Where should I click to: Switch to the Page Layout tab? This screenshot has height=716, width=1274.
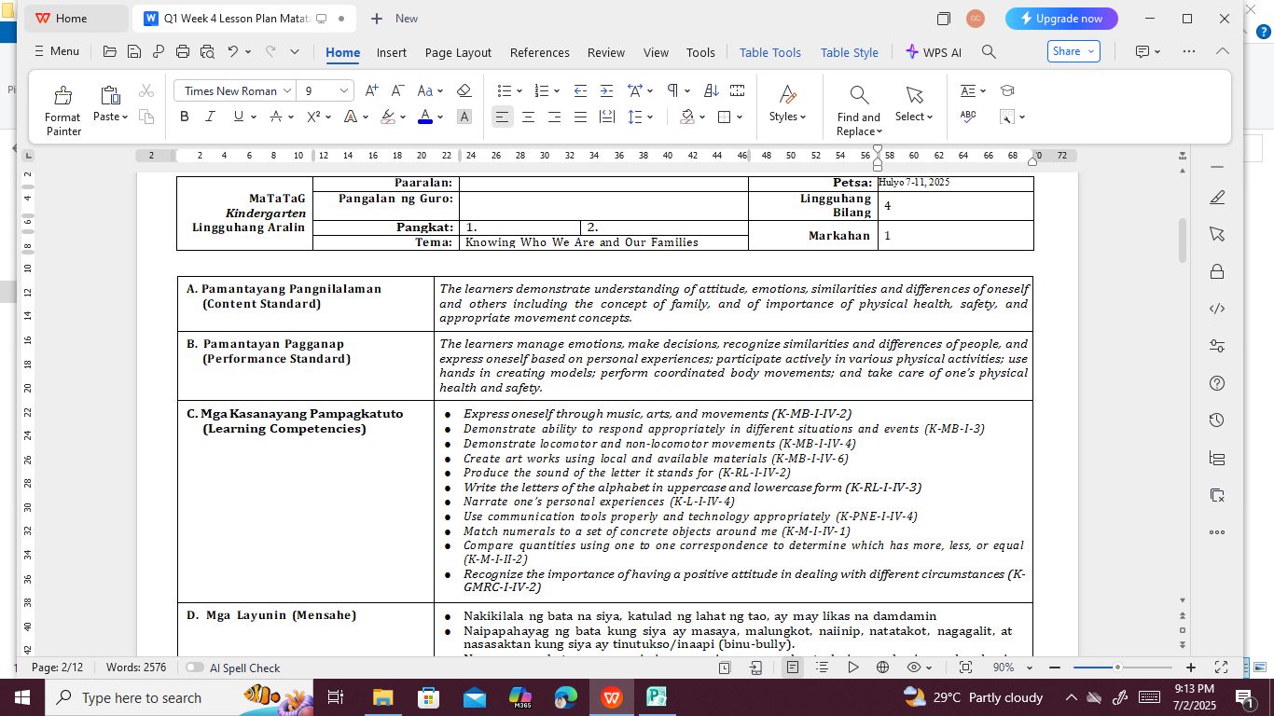(x=458, y=52)
